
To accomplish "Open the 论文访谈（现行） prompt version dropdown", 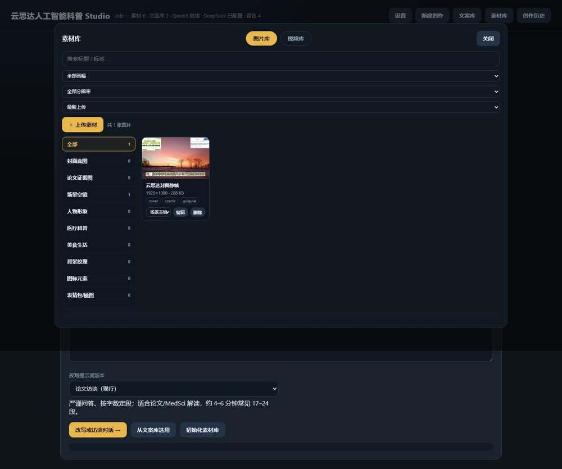I will (174, 389).
